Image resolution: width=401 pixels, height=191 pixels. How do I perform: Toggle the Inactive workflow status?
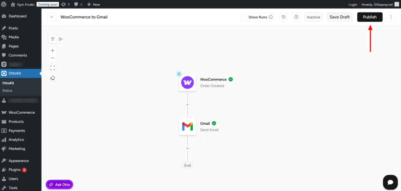pos(313,17)
